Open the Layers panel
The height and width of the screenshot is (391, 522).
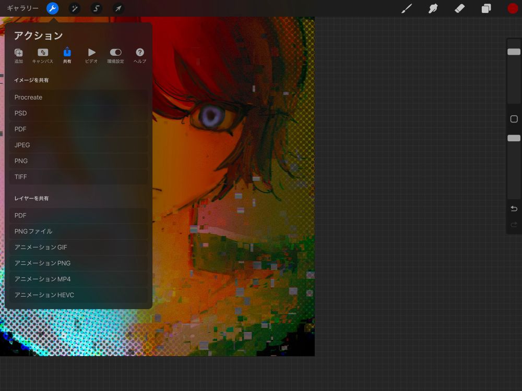coord(486,8)
